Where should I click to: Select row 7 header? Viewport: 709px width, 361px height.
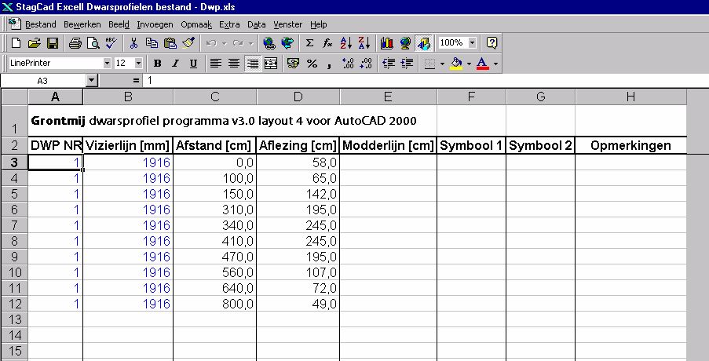pos(14,224)
